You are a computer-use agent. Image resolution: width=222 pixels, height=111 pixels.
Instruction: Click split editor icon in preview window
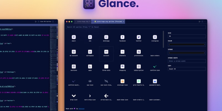pos(202,22)
